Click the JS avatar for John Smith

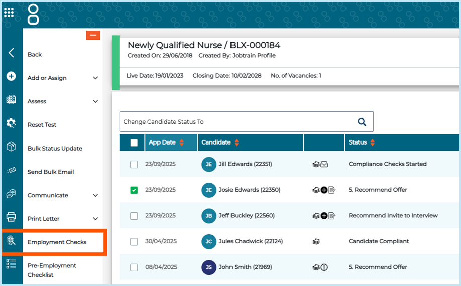tap(209, 267)
